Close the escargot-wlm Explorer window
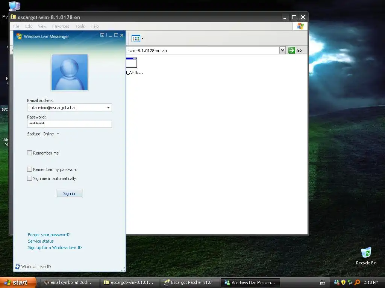385x288 pixels. point(303,17)
